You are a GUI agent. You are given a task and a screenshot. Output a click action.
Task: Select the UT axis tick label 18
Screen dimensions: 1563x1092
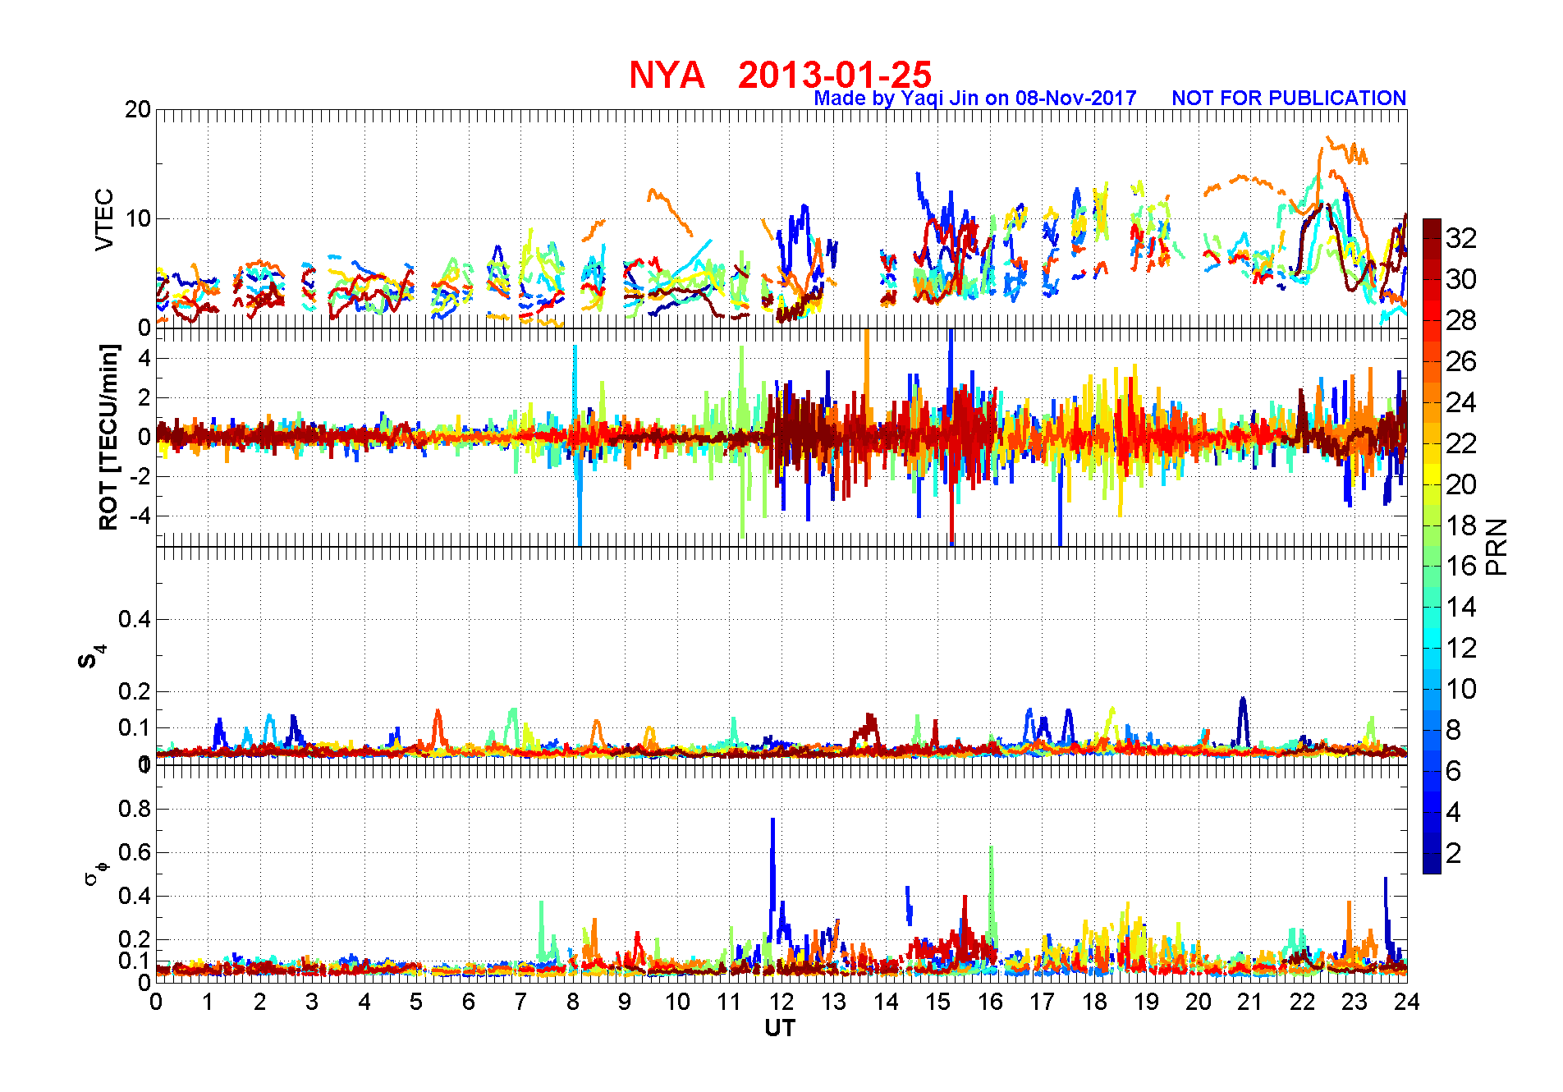pos(1094,1002)
